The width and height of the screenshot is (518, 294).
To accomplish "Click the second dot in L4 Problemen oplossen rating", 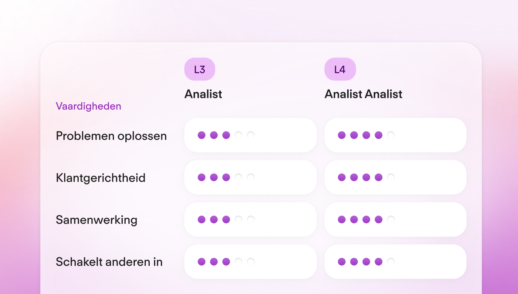I will click(354, 135).
